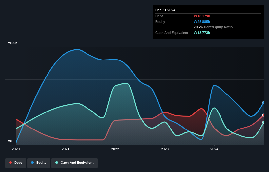Click the red Debt legend dot

[x=10, y=163]
